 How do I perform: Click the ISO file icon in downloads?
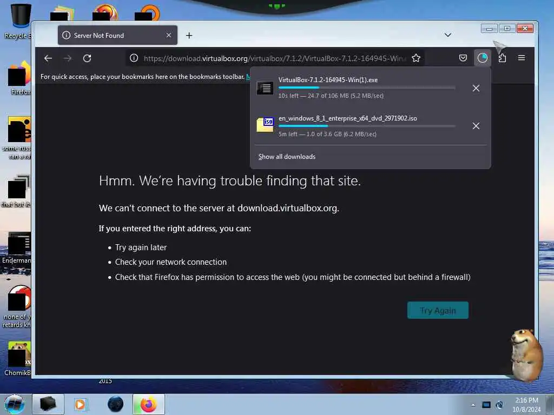pyautogui.click(x=265, y=125)
